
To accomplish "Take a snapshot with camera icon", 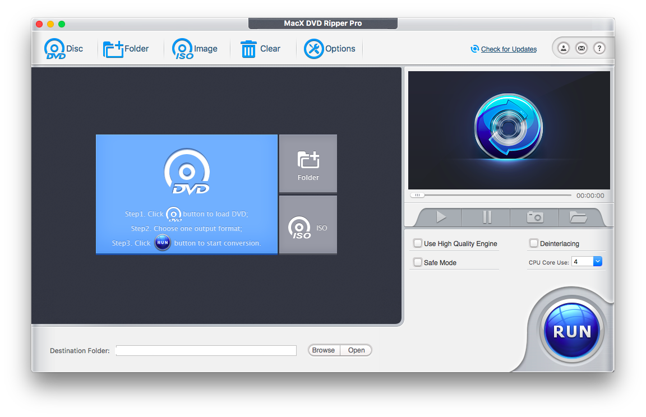I will pyautogui.click(x=535, y=217).
